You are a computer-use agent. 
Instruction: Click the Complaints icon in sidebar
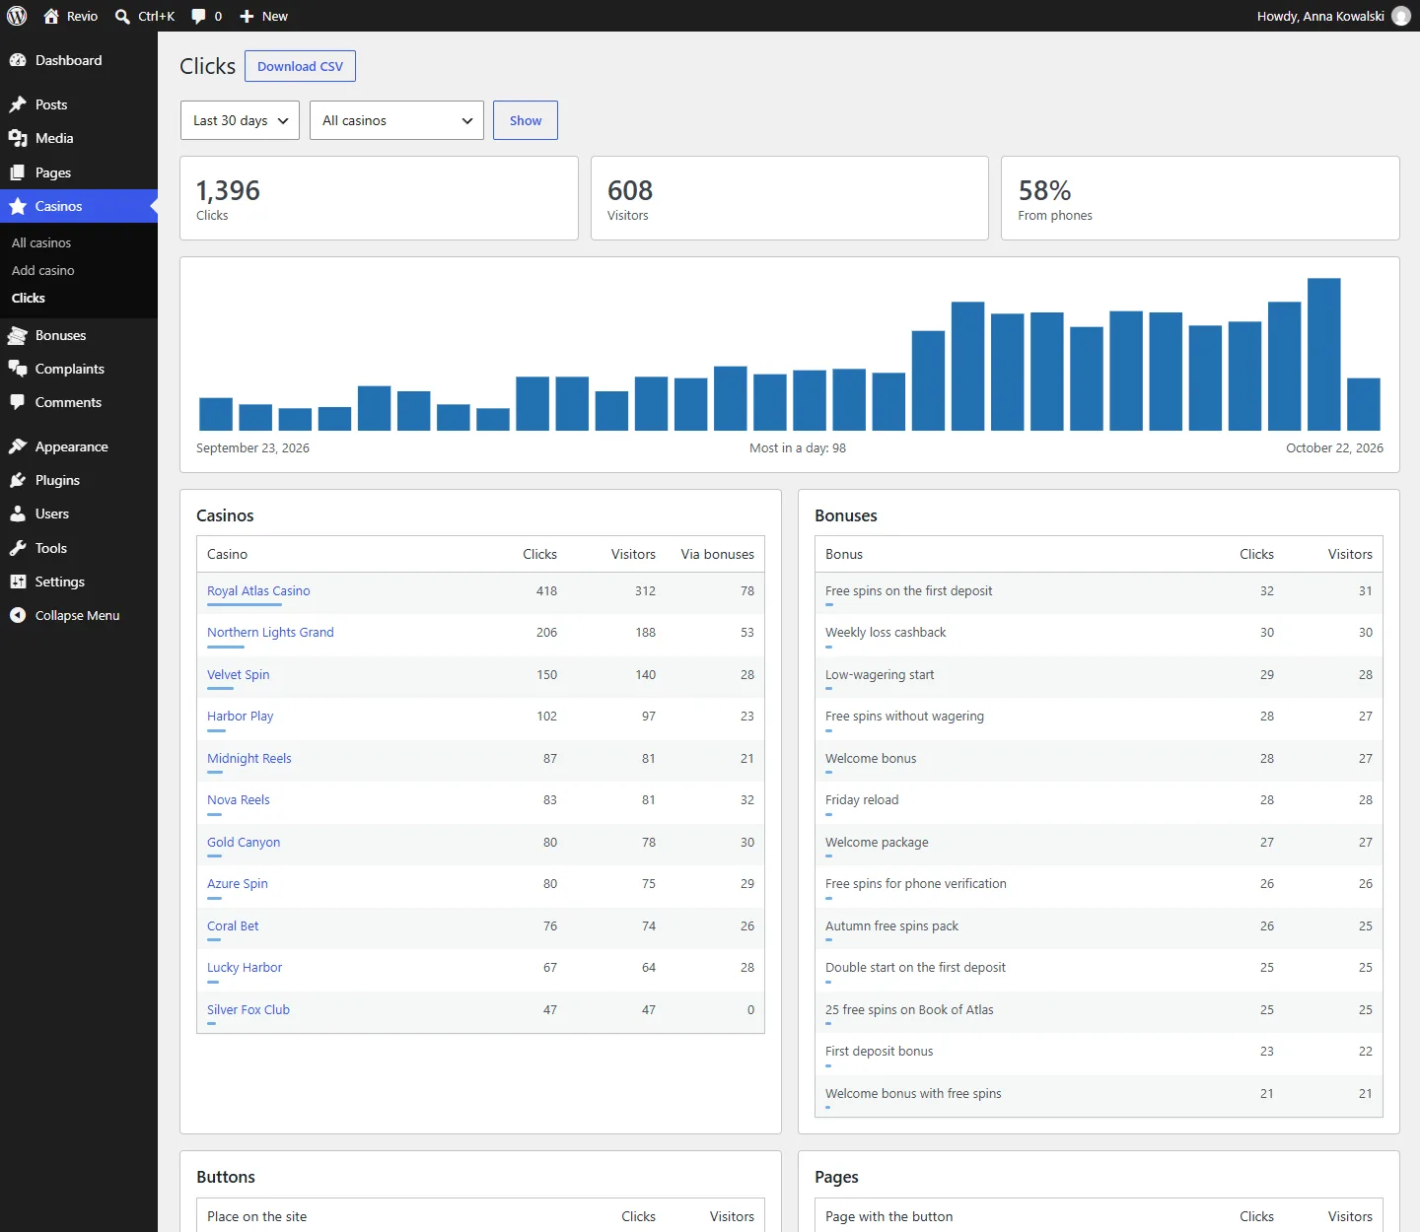[18, 369]
